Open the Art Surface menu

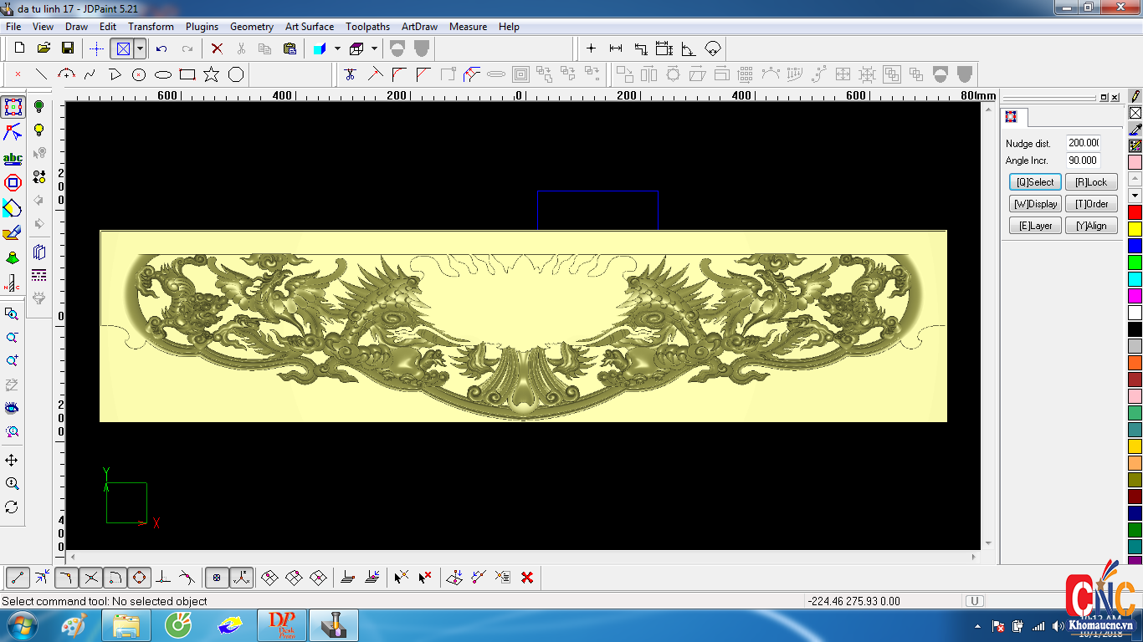coord(309,27)
